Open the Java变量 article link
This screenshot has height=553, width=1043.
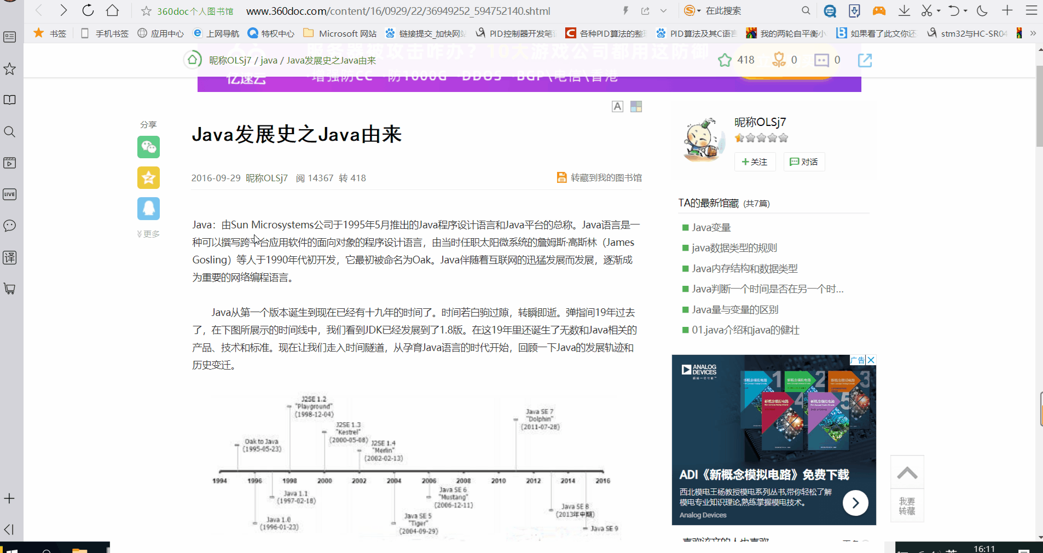(x=711, y=227)
